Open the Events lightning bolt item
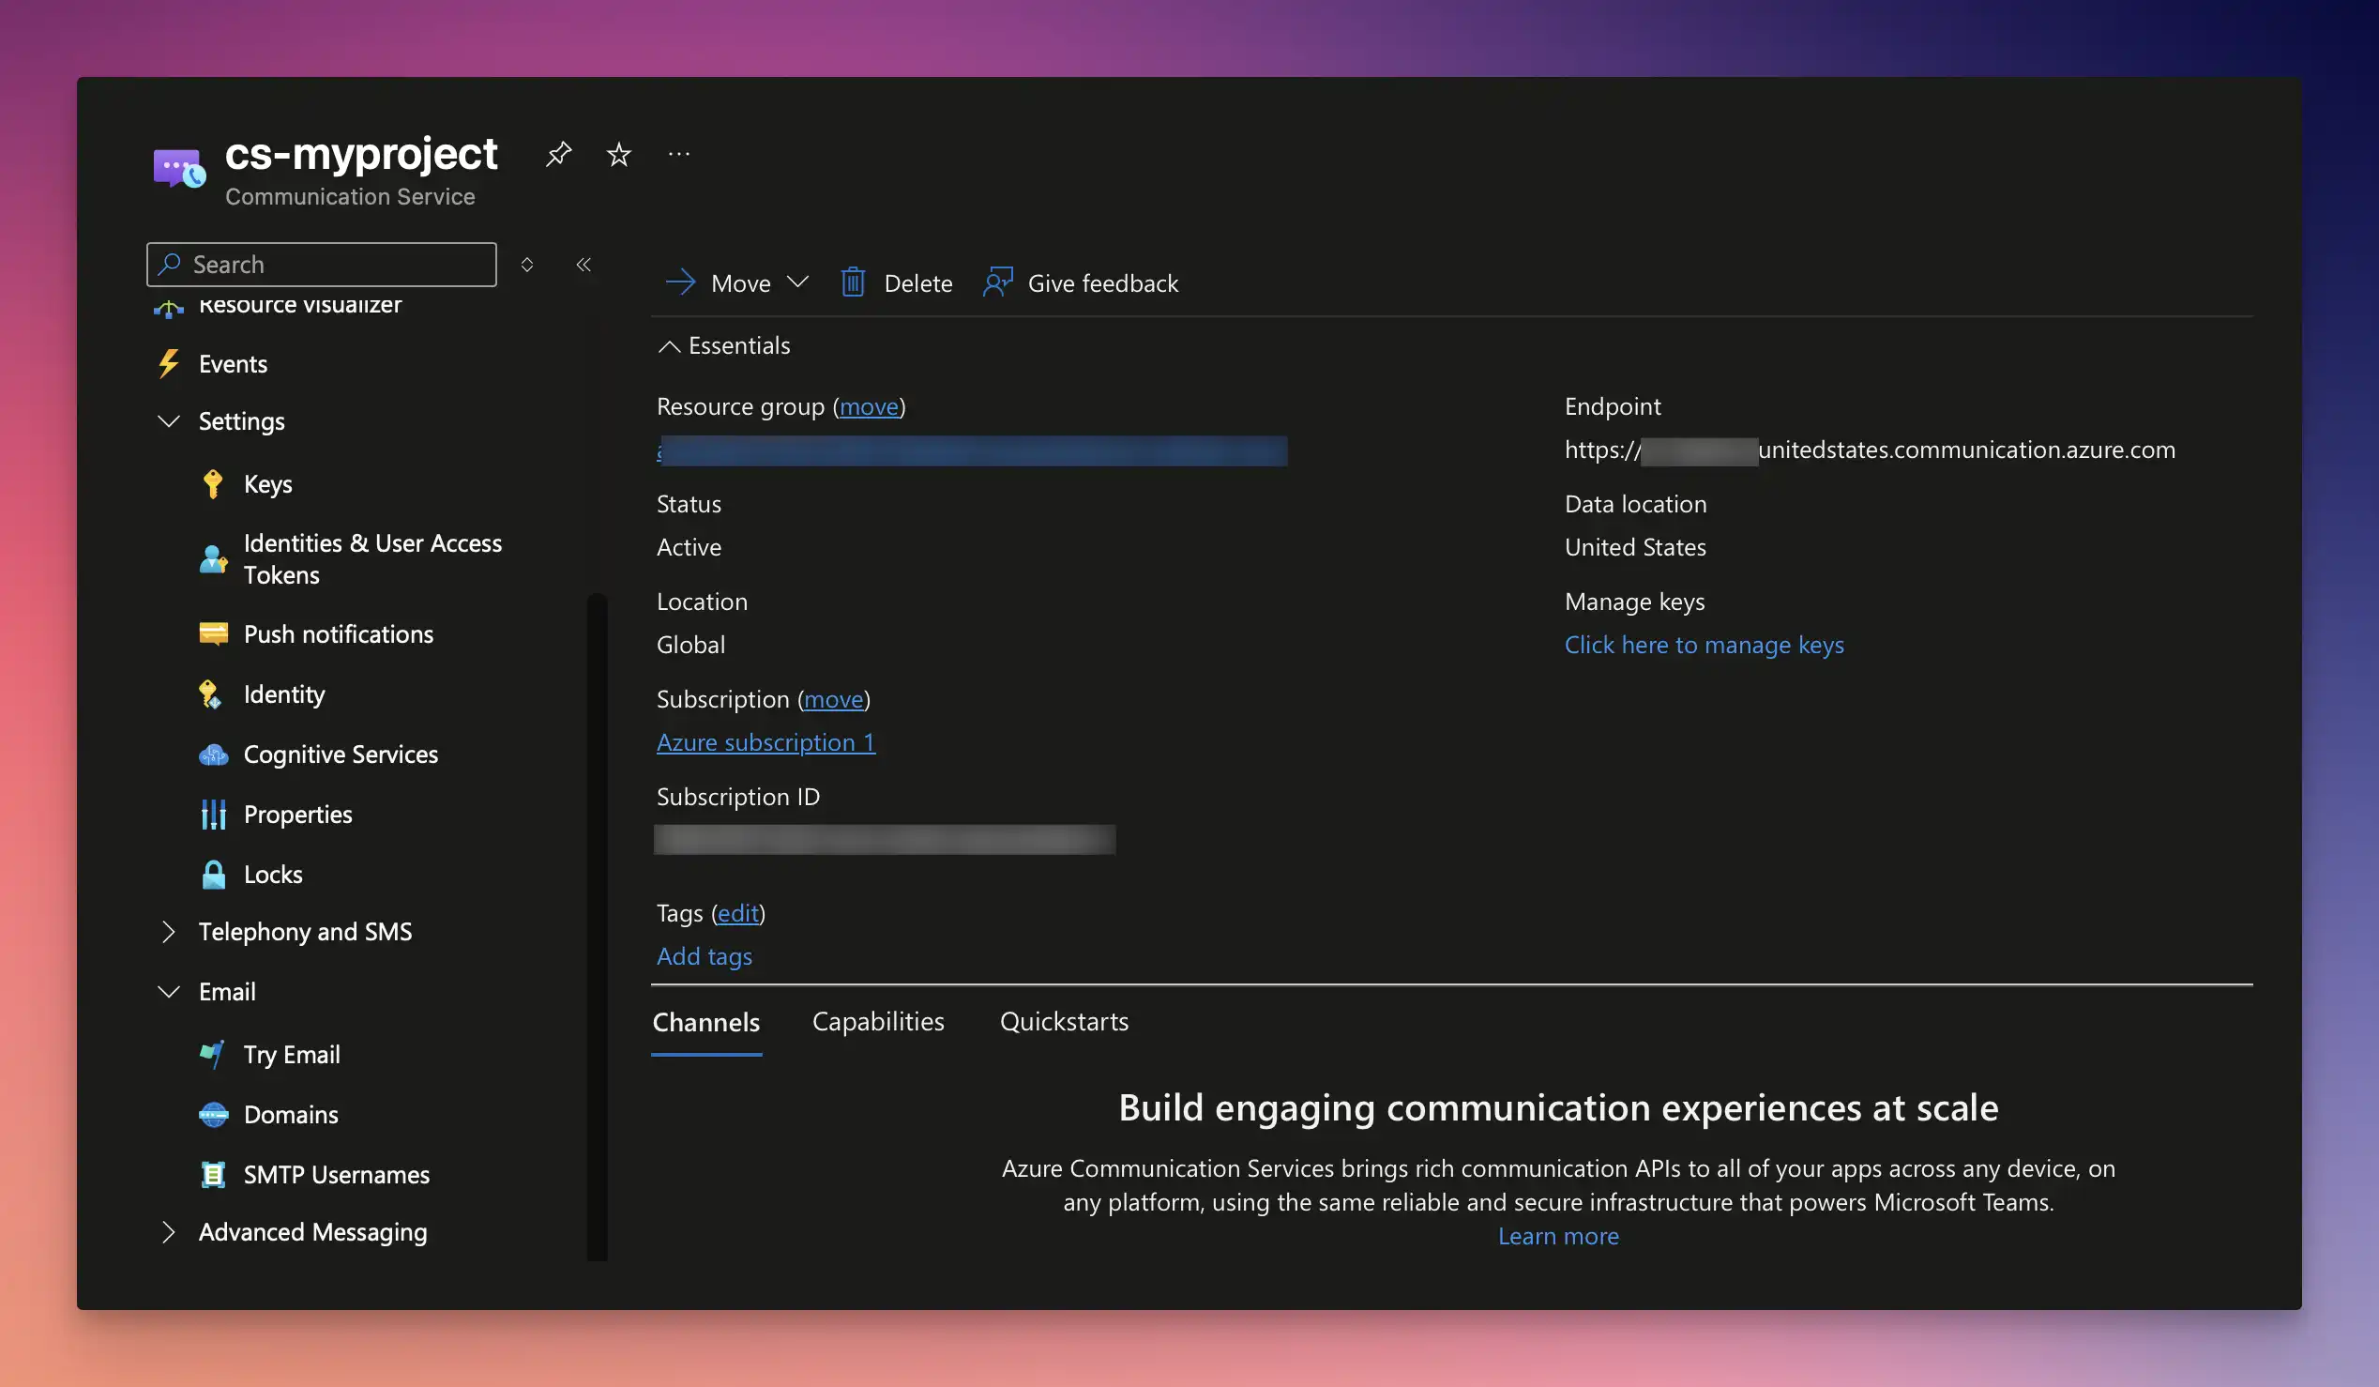The image size is (2379, 1387). click(x=169, y=363)
